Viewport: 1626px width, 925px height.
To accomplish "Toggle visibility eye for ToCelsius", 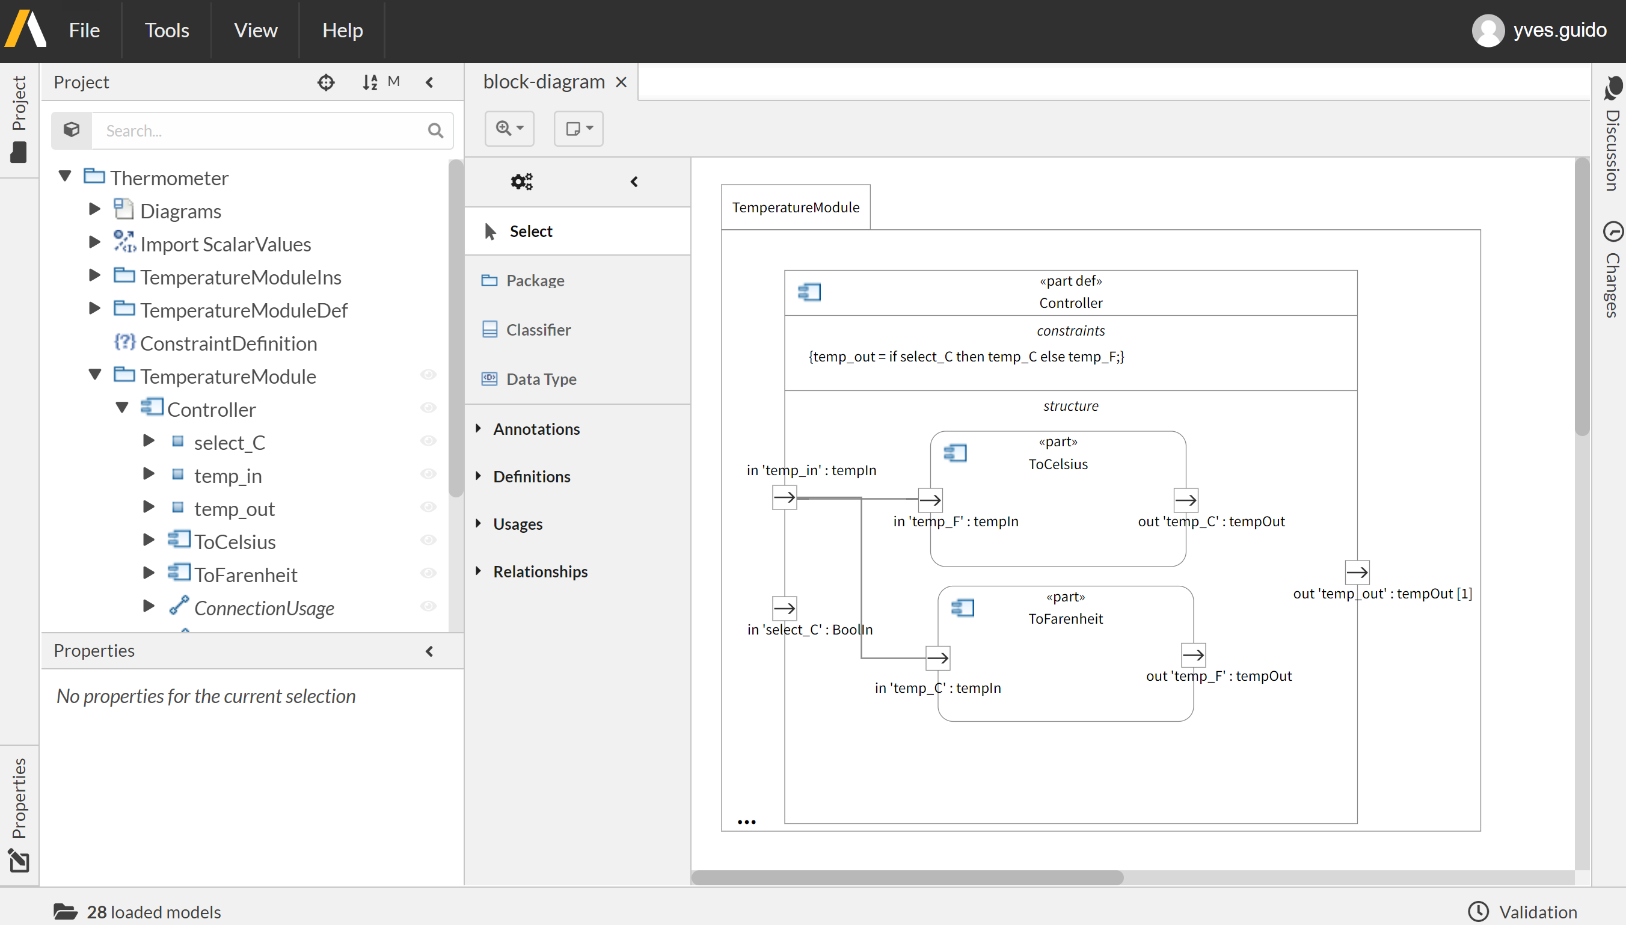I will [x=429, y=540].
